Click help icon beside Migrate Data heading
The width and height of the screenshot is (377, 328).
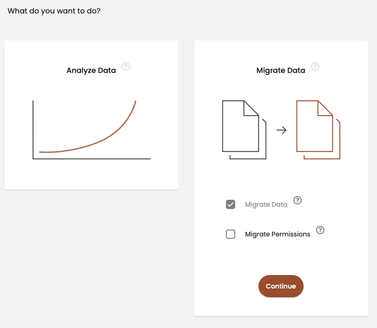tap(315, 66)
